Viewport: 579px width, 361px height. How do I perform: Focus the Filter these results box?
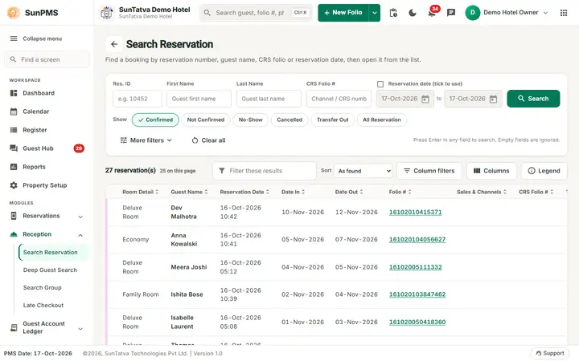pos(265,171)
